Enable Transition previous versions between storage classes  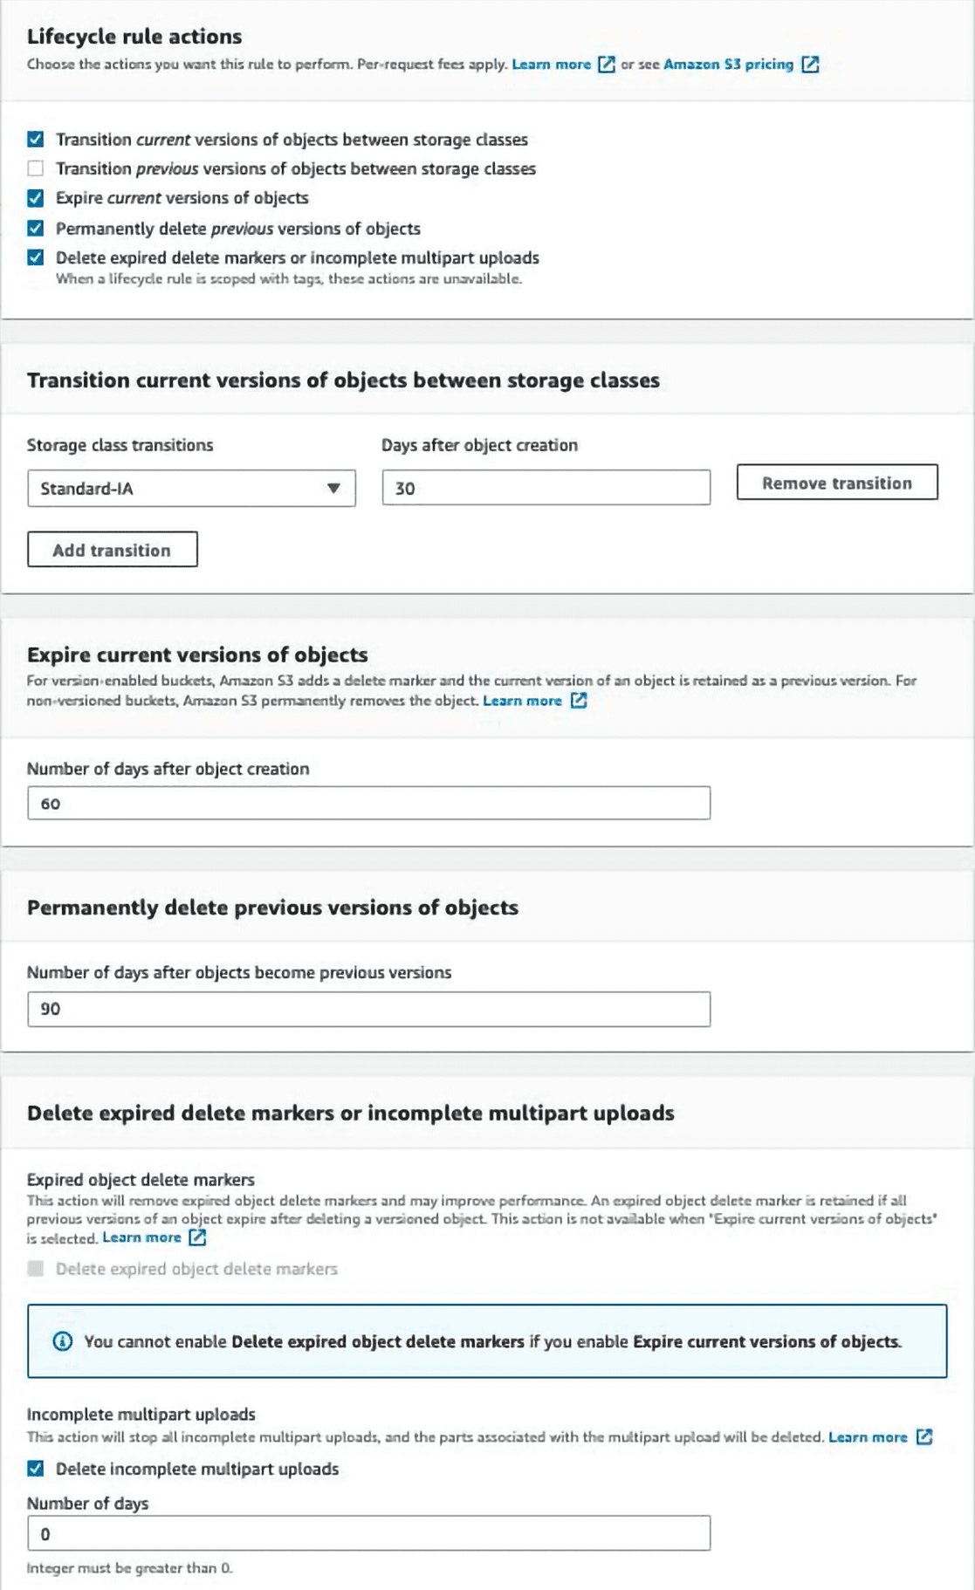36,168
